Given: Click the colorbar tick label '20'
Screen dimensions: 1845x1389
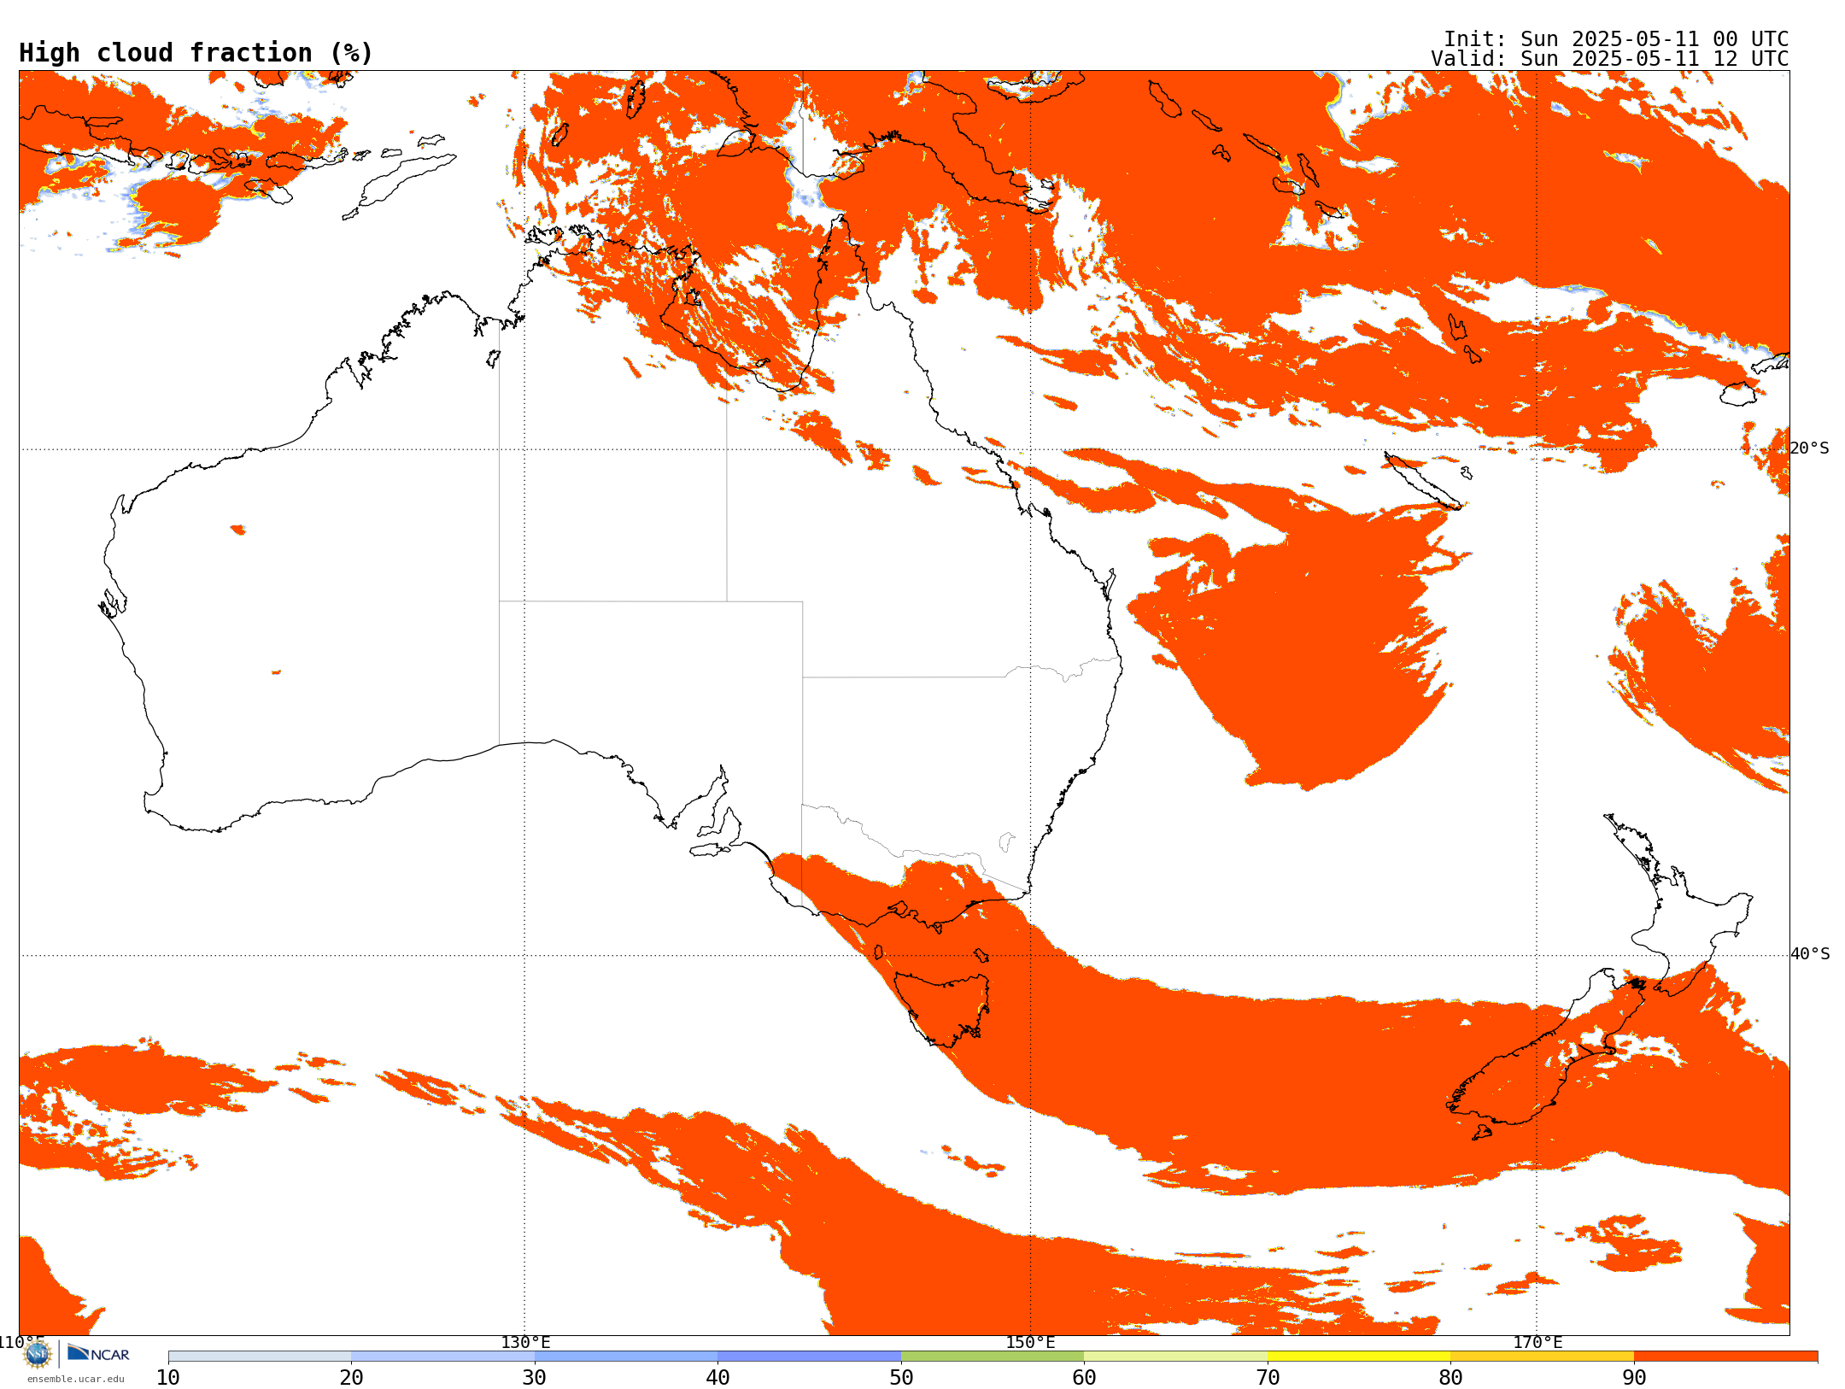Looking at the screenshot, I should point(351,1378).
